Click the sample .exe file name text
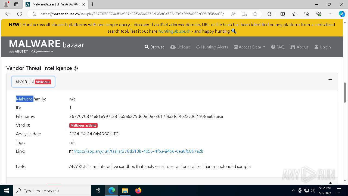The height and width of the screenshot is (196, 348). tap(146, 116)
